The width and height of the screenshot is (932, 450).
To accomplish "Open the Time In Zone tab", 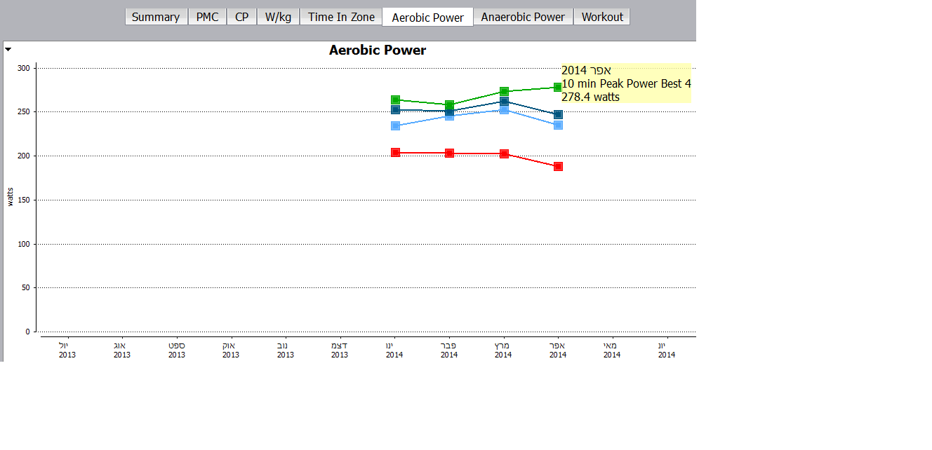I will [x=341, y=17].
